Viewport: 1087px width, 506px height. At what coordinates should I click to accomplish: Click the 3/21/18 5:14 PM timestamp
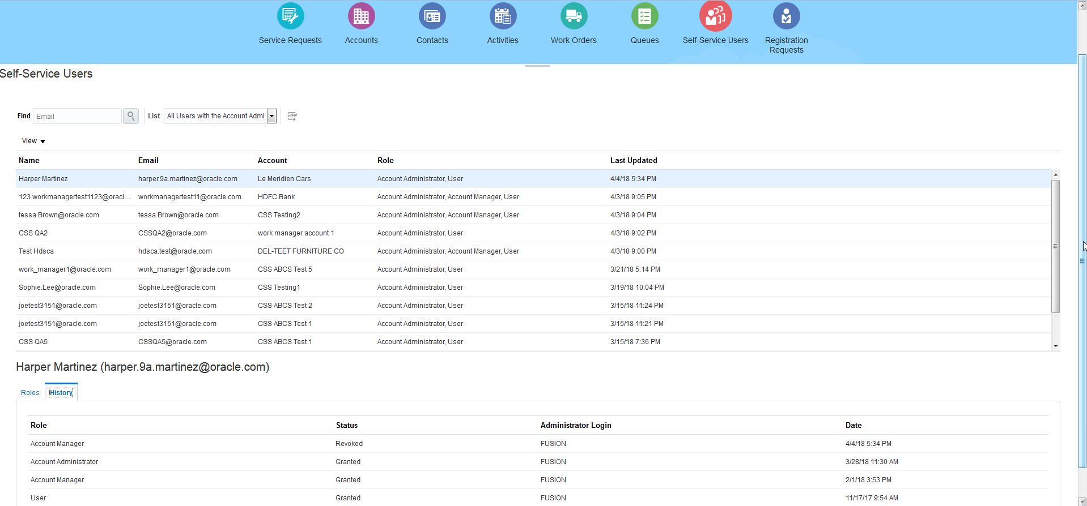click(635, 269)
